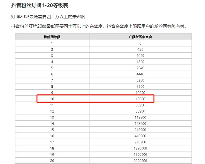
Task: Select the level cell 5
Action: (x=52, y=68)
